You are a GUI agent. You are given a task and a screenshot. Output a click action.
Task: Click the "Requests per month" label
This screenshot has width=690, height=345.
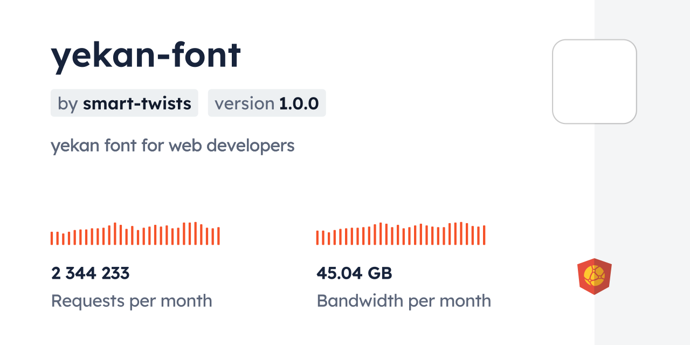pos(132,301)
